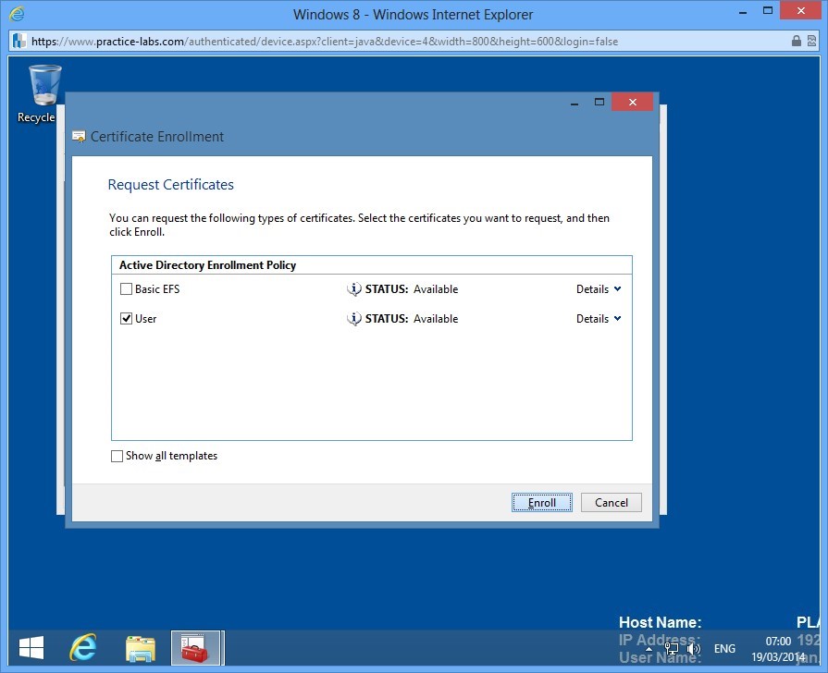The height and width of the screenshot is (673, 828).
Task: Expand Details for the User certificate
Action: (598, 319)
